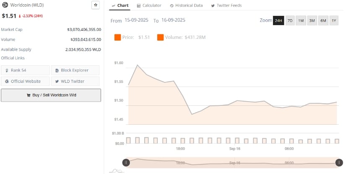Open the Block Explorer link
The height and width of the screenshot is (174, 346).
coord(75,70)
